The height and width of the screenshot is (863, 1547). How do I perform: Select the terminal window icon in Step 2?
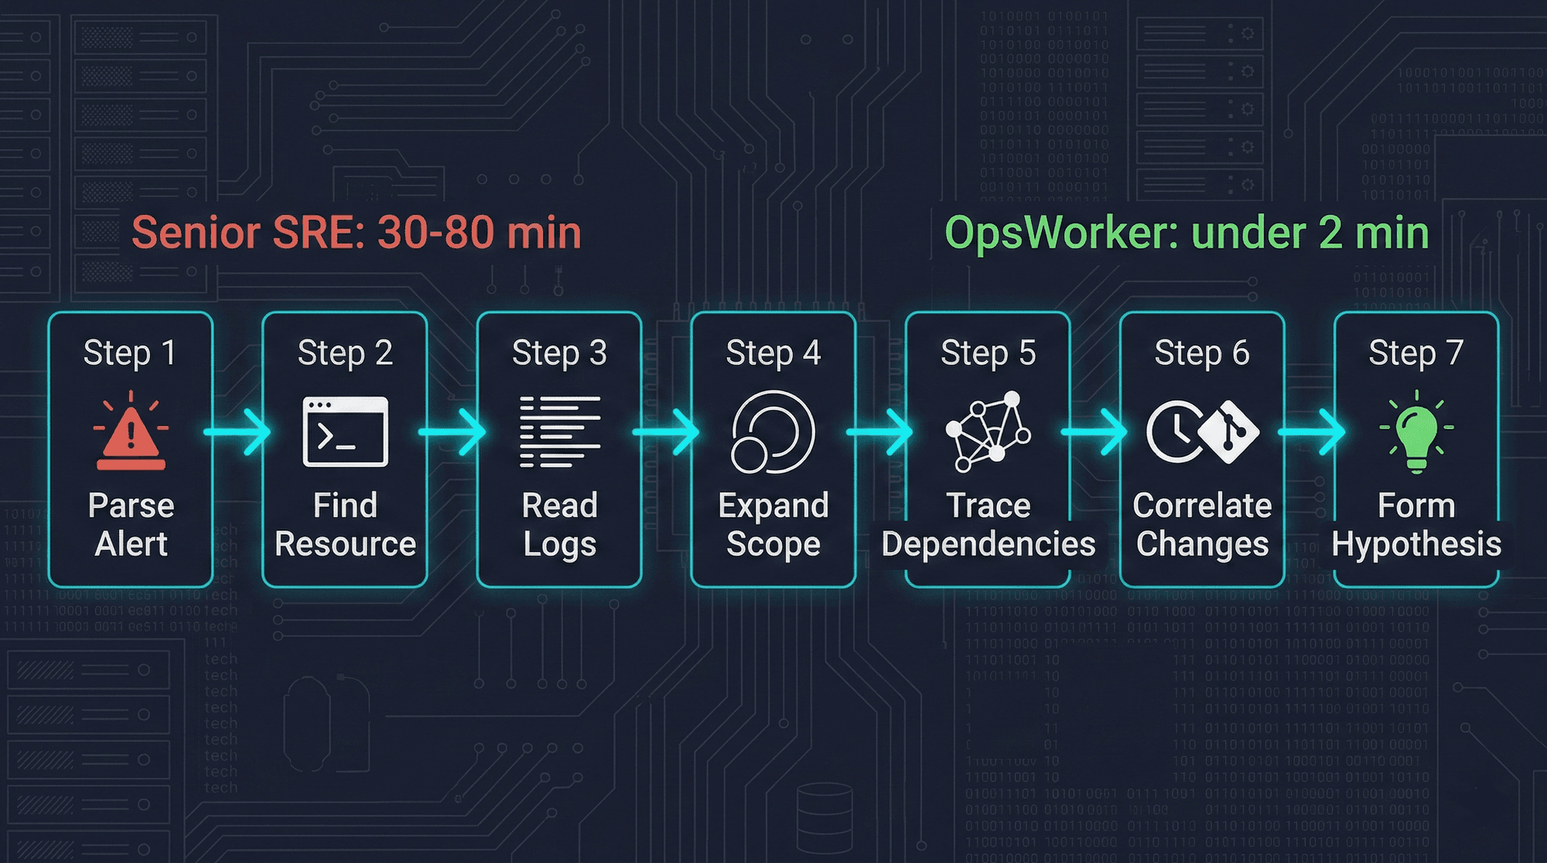[x=344, y=433]
